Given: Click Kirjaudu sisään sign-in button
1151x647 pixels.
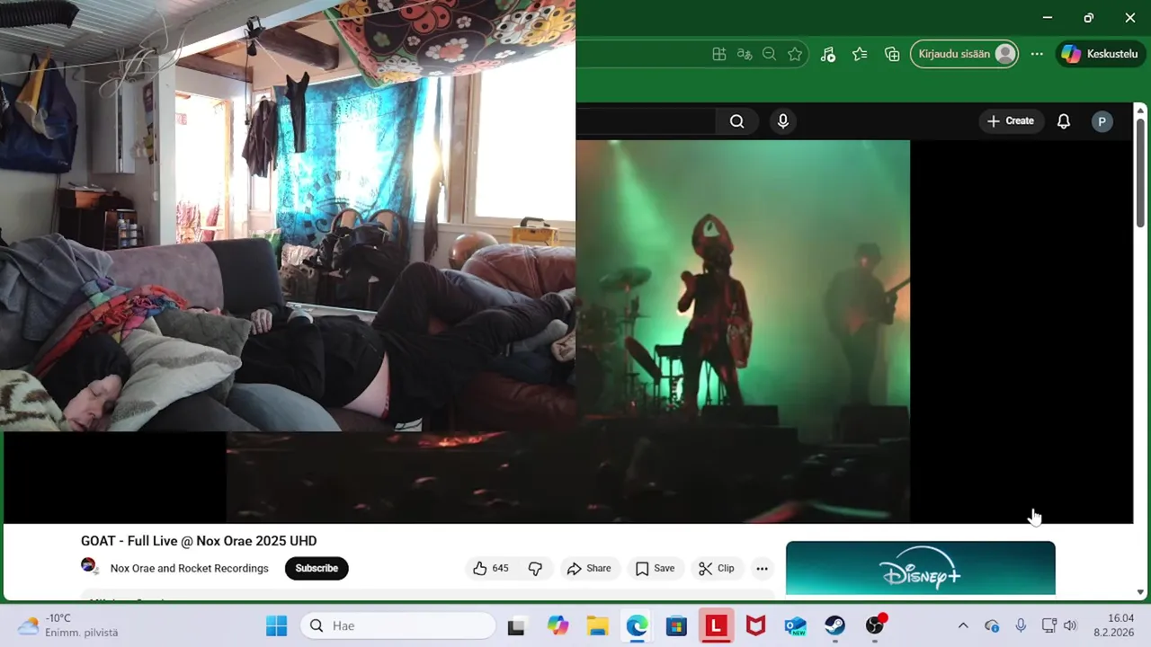Looking at the screenshot, I should 964,54.
